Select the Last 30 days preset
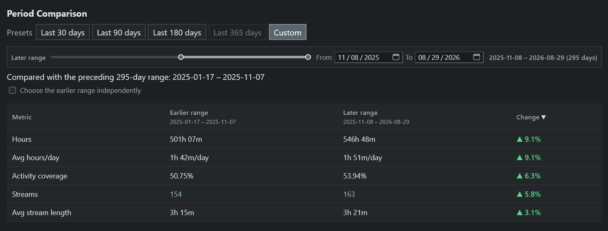This screenshot has height=231, width=608. coord(63,33)
